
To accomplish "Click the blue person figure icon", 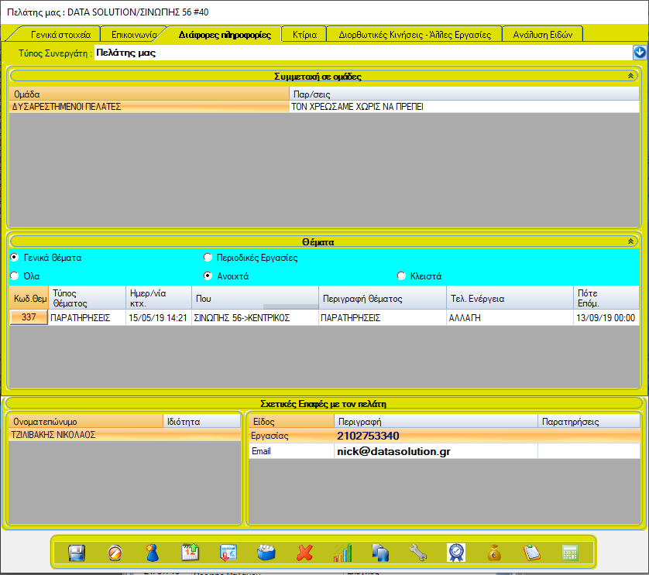I will point(153,553).
